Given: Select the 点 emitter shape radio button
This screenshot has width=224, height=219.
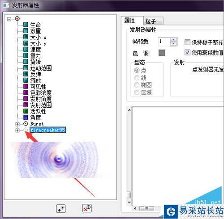Looking at the screenshot, I should tap(137, 70).
